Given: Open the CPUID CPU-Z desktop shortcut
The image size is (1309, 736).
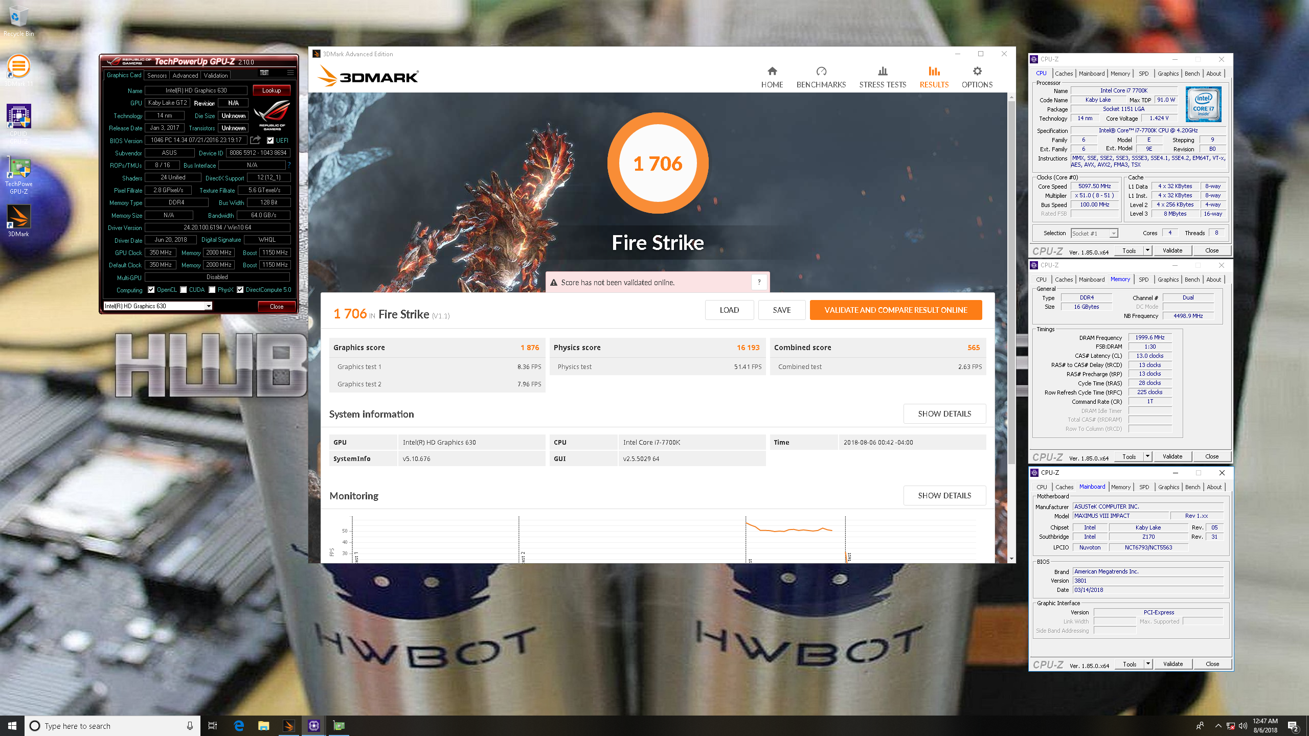Looking at the screenshot, I should click(x=19, y=124).
